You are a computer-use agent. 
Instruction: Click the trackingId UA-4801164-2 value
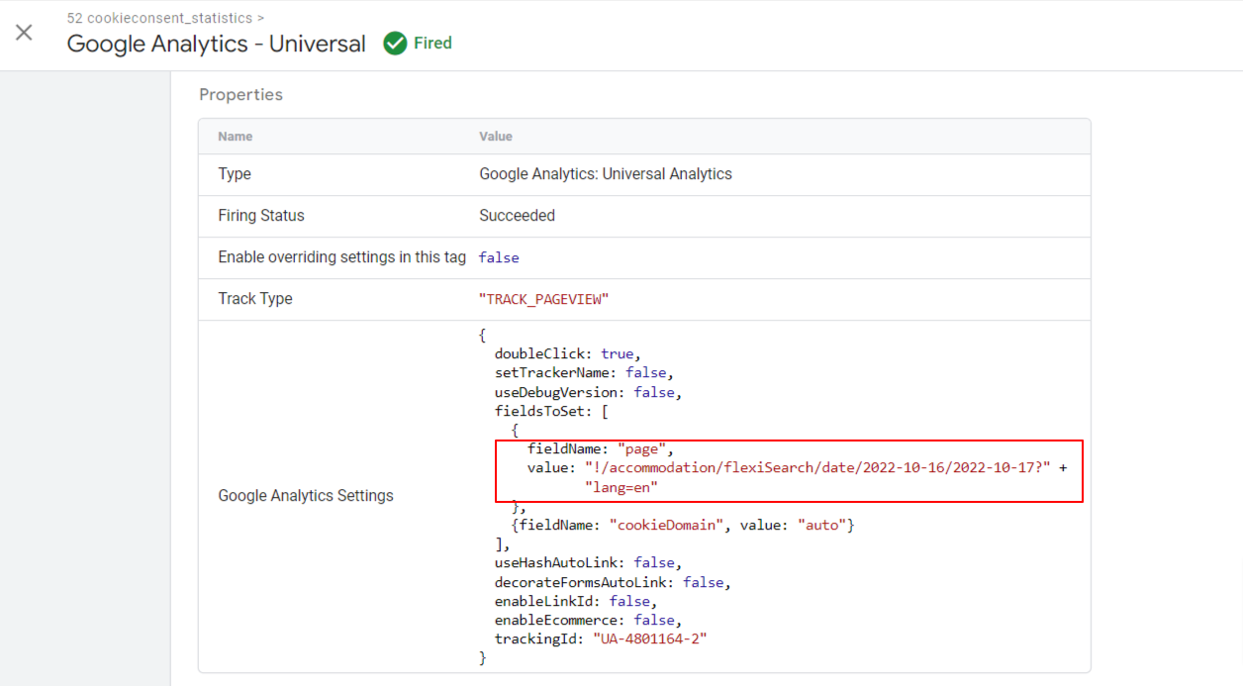point(649,638)
